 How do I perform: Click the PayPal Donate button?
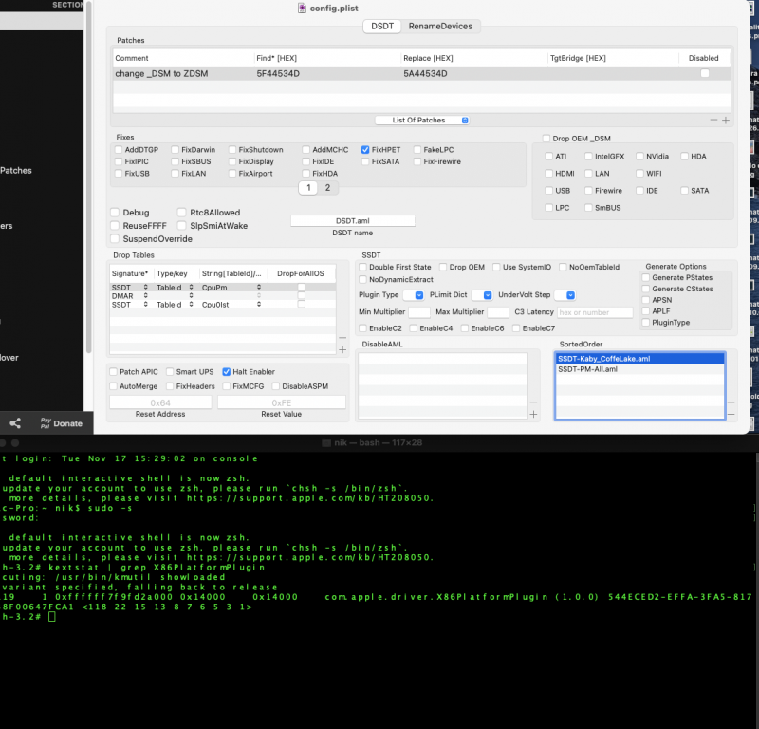[61, 423]
